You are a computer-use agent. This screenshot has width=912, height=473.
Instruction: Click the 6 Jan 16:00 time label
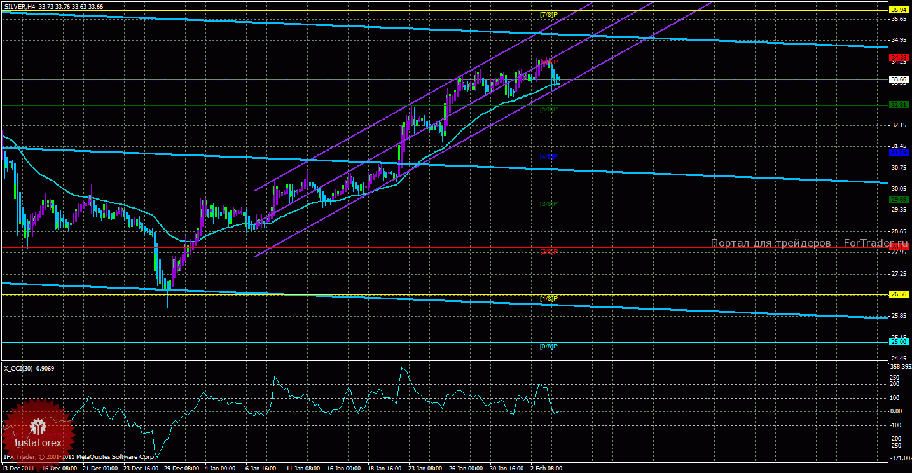(260, 469)
